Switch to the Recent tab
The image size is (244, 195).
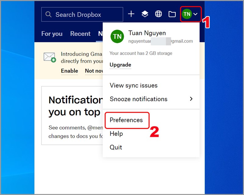[x=80, y=34]
